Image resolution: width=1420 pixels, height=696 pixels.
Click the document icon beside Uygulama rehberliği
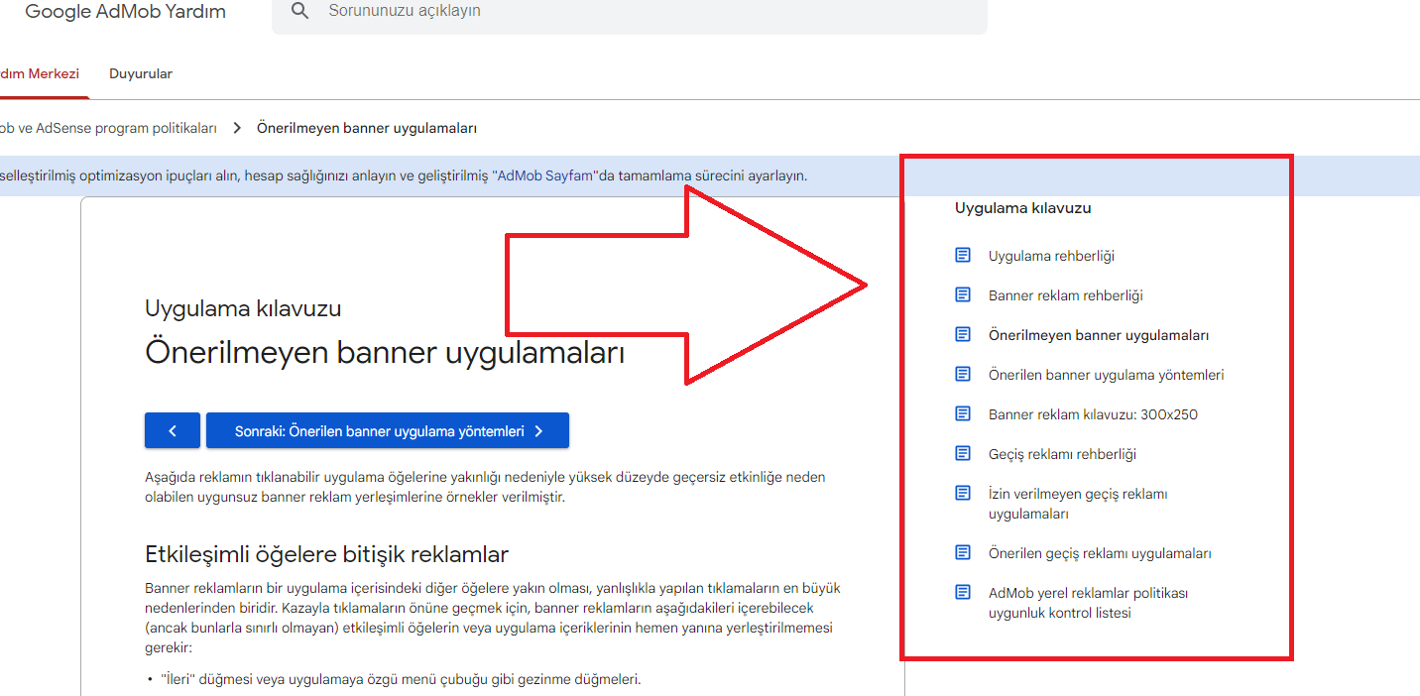(x=962, y=255)
